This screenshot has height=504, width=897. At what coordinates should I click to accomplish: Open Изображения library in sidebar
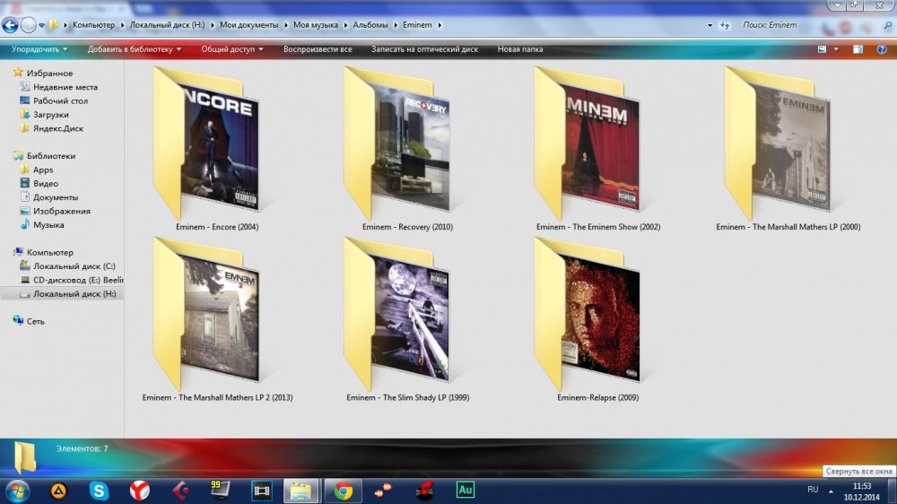pos(61,211)
